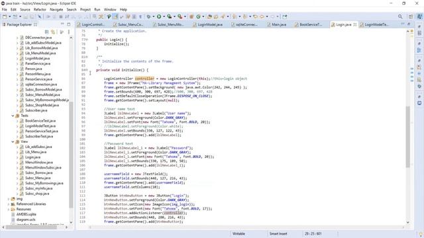Switch to Main.java editor tab

277,24
